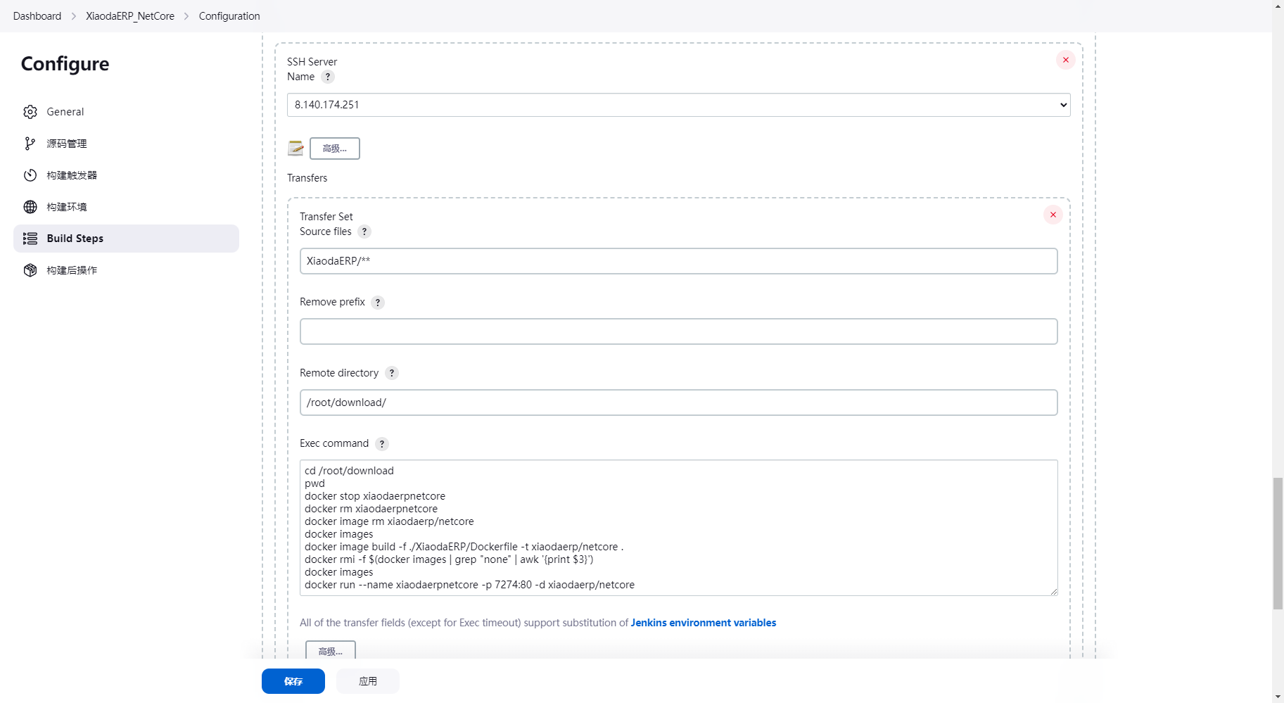The width and height of the screenshot is (1284, 703).
Task: Click the build triggers clock icon
Action: [x=30, y=175]
